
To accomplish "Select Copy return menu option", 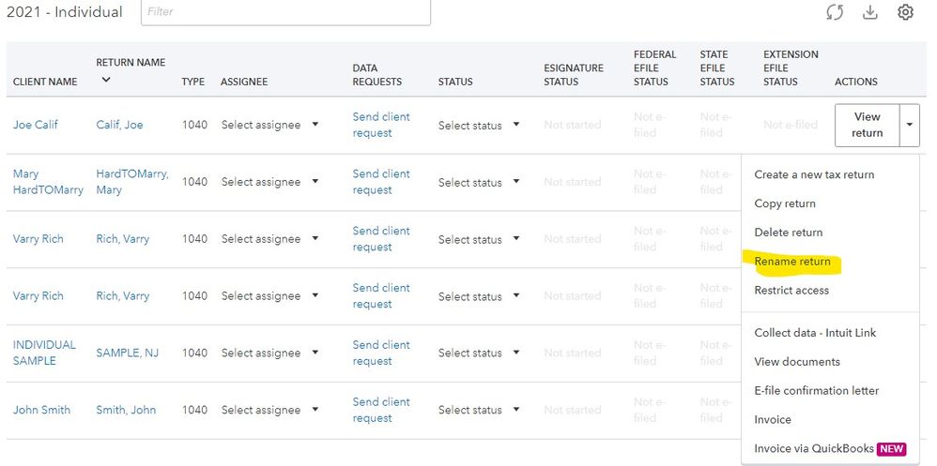I will pyautogui.click(x=785, y=203).
